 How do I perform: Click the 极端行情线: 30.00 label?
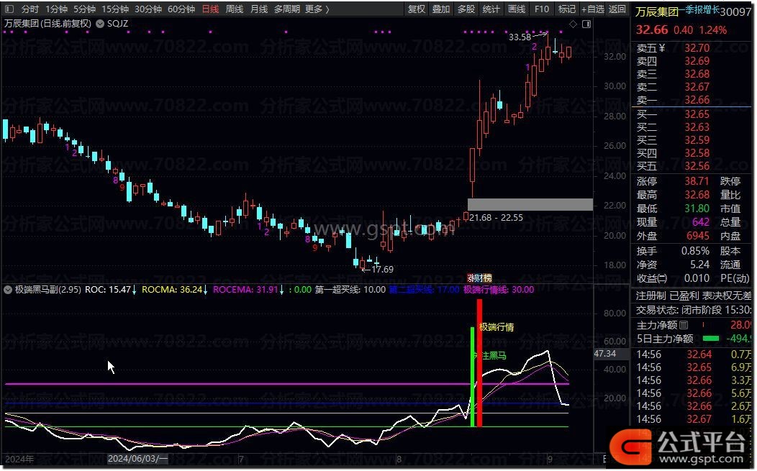click(x=499, y=290)
